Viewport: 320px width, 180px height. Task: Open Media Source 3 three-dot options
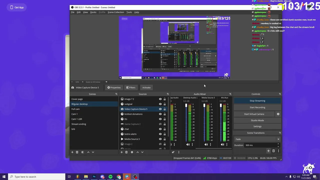click(x=210, y=144)
